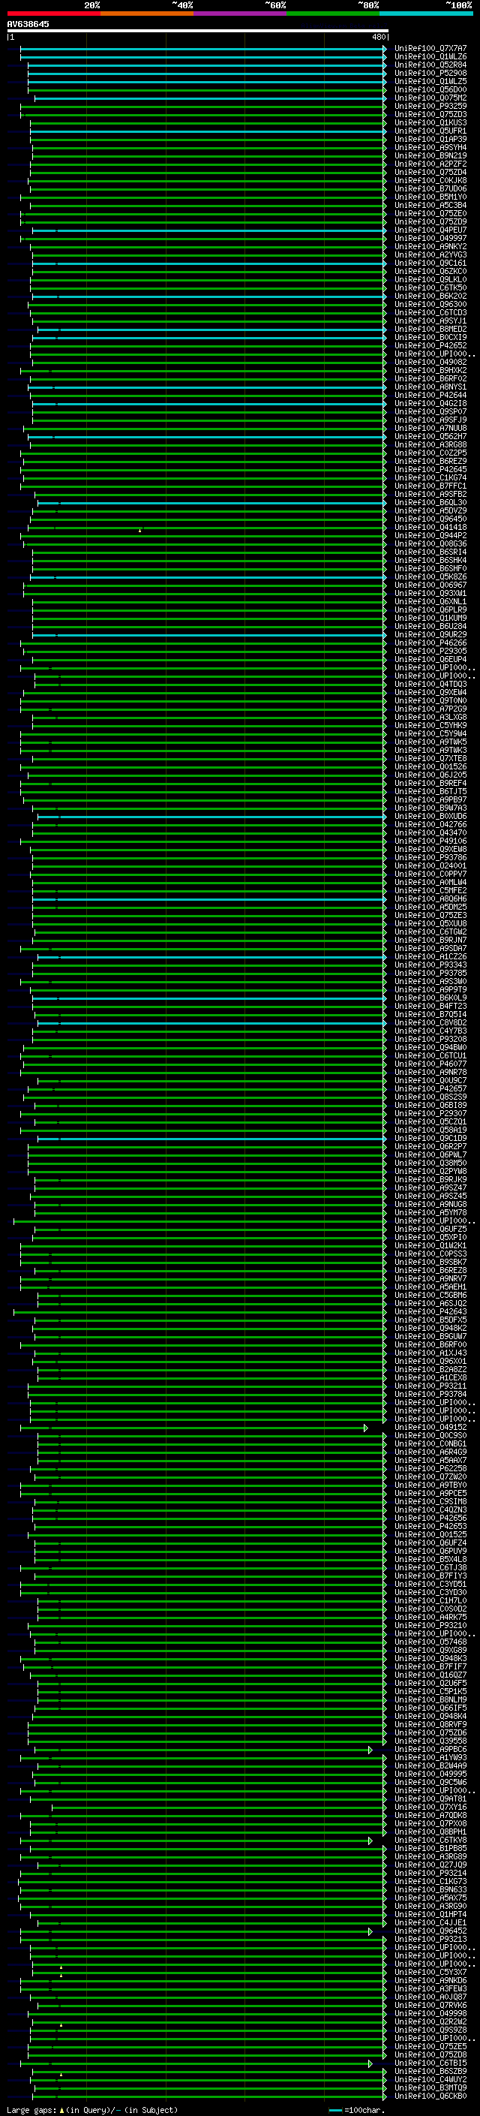Select hit label UniRef100_P42652
Viewport: 480px width, 2116px height.
(x=430, y=346)
